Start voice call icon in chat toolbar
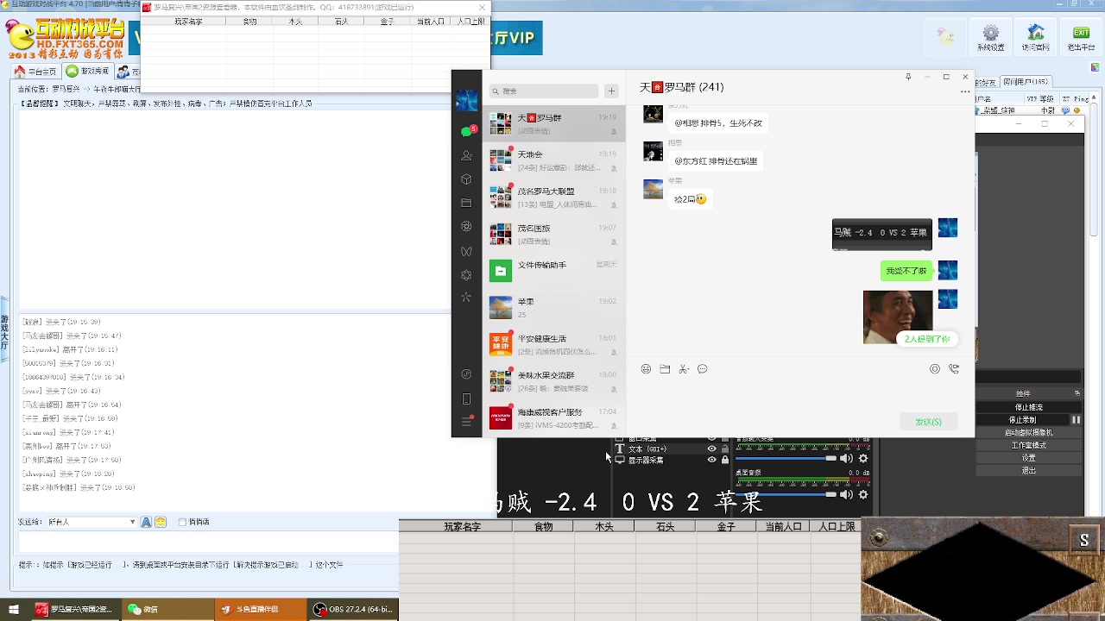Viewport: 1105px width, 621px height. tap(954, 369)
